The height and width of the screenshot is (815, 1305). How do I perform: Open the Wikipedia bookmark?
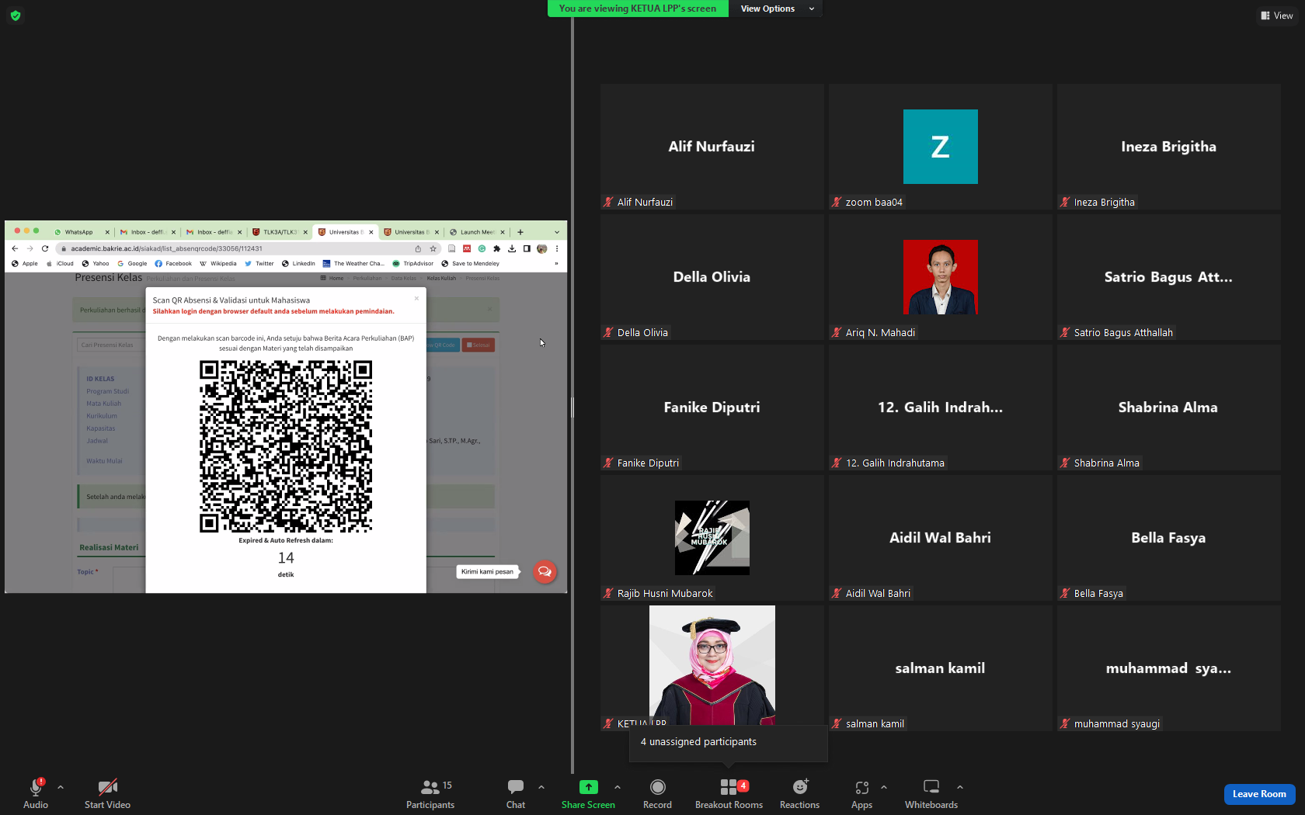[218, 264]
